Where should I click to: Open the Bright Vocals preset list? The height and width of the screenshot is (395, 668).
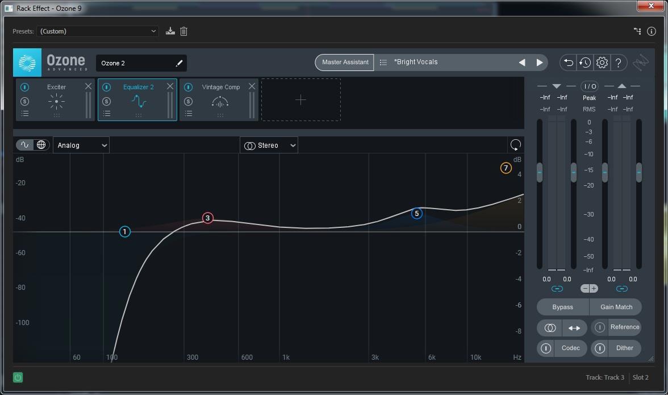pyautogui.click(x=383, y=63)
